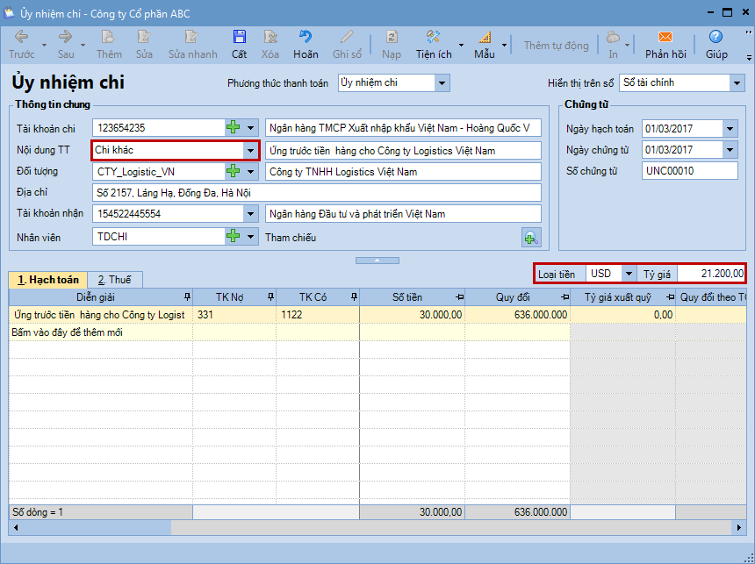Click the Ghi sổ post icon

coord(347,44)
